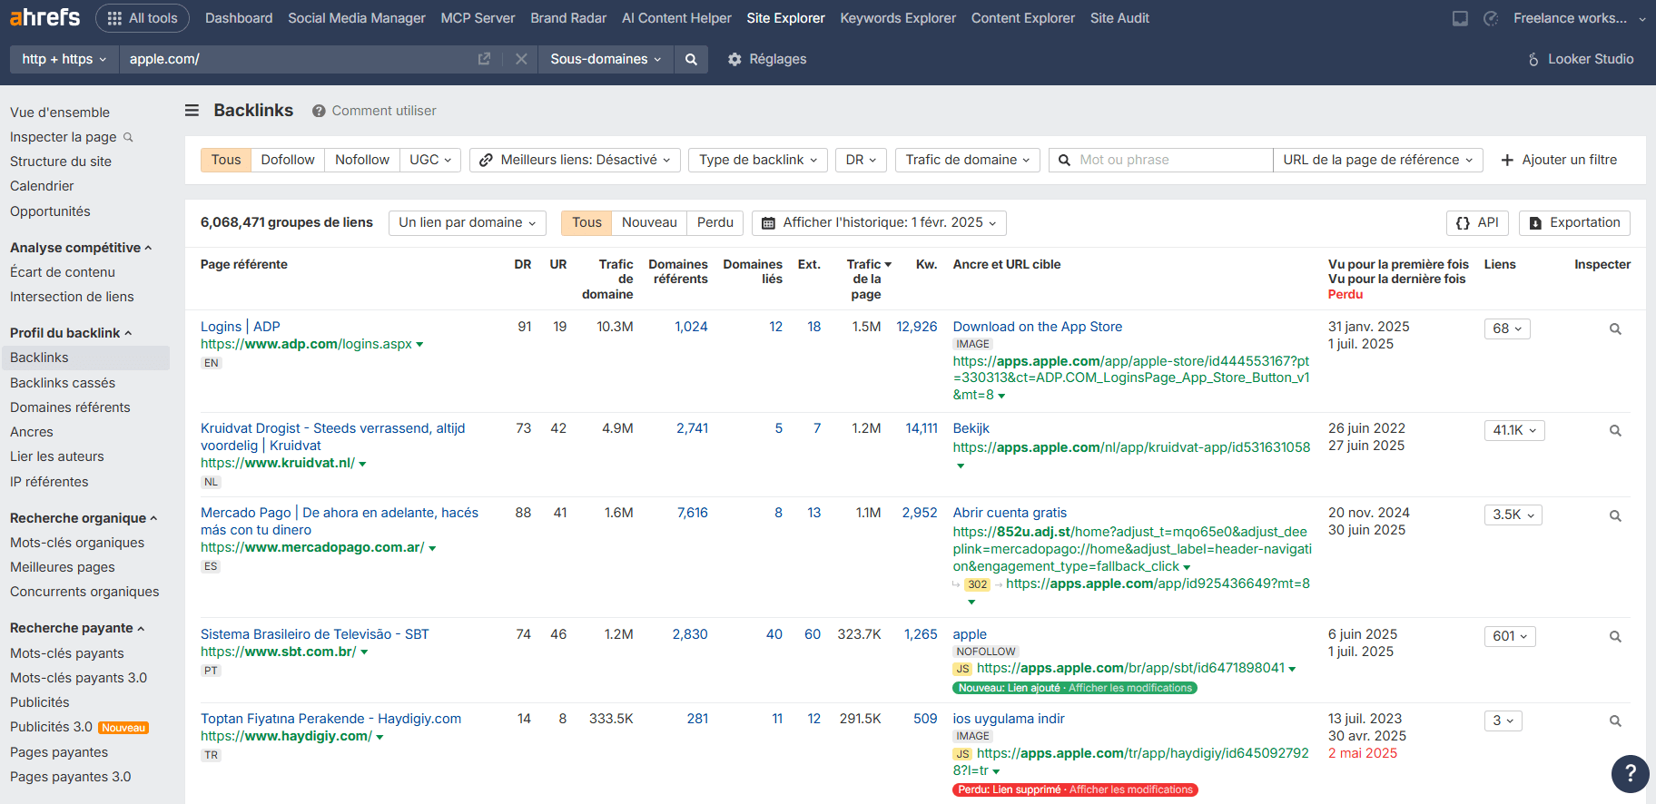The height and width of the screenshot is (804, 1656).
Task: Add a filter with plus icon
Action: coord(1559,160)
